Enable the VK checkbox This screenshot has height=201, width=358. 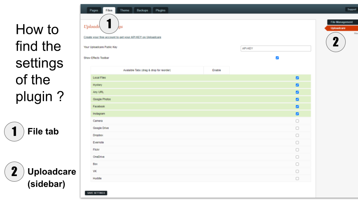click(x=297, y=171)
